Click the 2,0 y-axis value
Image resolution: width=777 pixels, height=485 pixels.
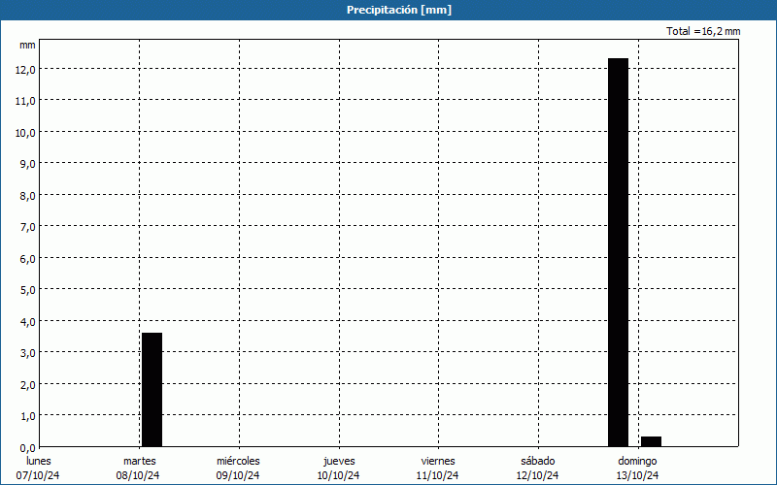click(28, 384)
